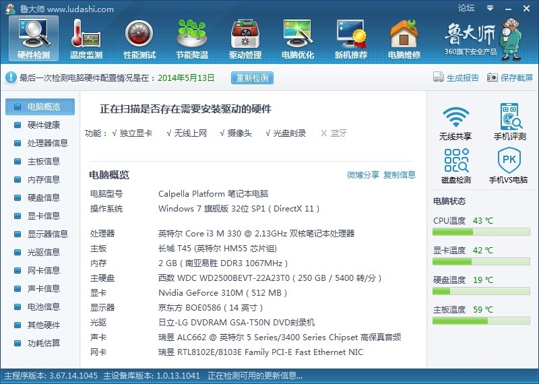
Task: Select the 声卡信息 sidebar item
Action: pos(40,288)
